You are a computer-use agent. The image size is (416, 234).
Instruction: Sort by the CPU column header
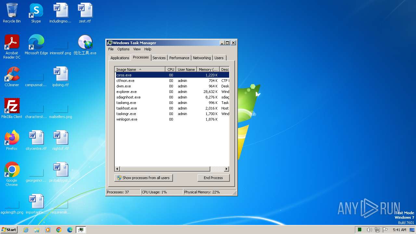pos(171,70)
